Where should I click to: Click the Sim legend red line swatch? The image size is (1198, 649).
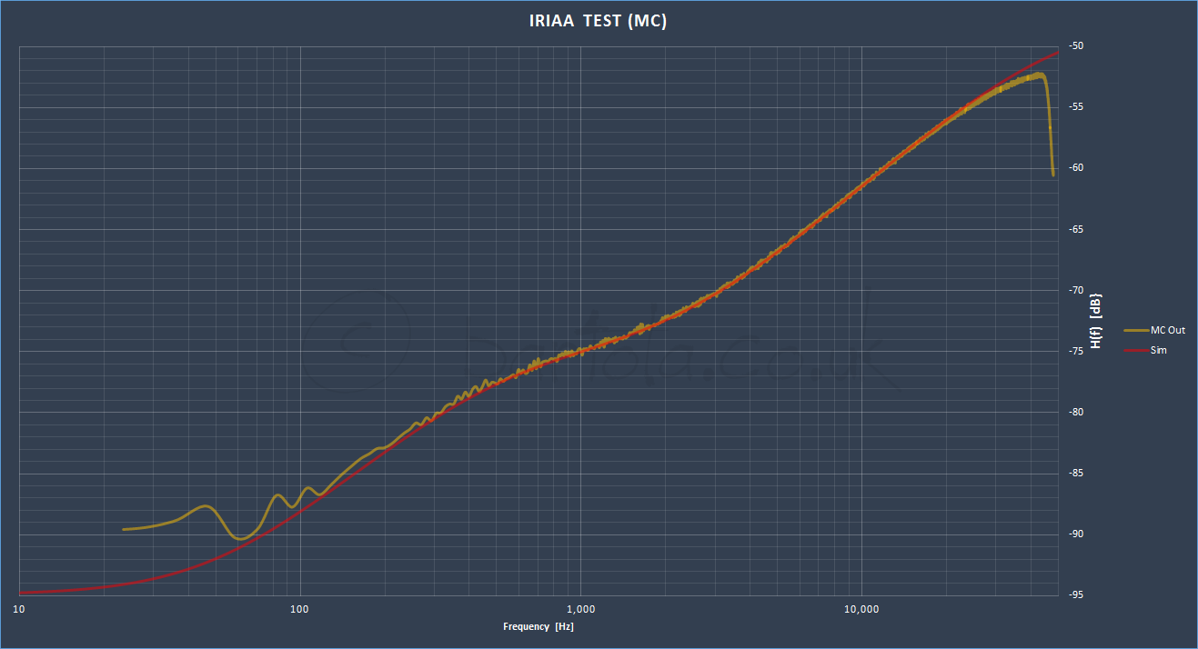point(1135,350)
